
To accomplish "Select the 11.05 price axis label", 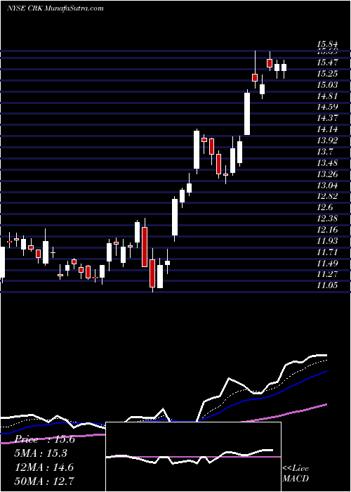I will point(326,285).
